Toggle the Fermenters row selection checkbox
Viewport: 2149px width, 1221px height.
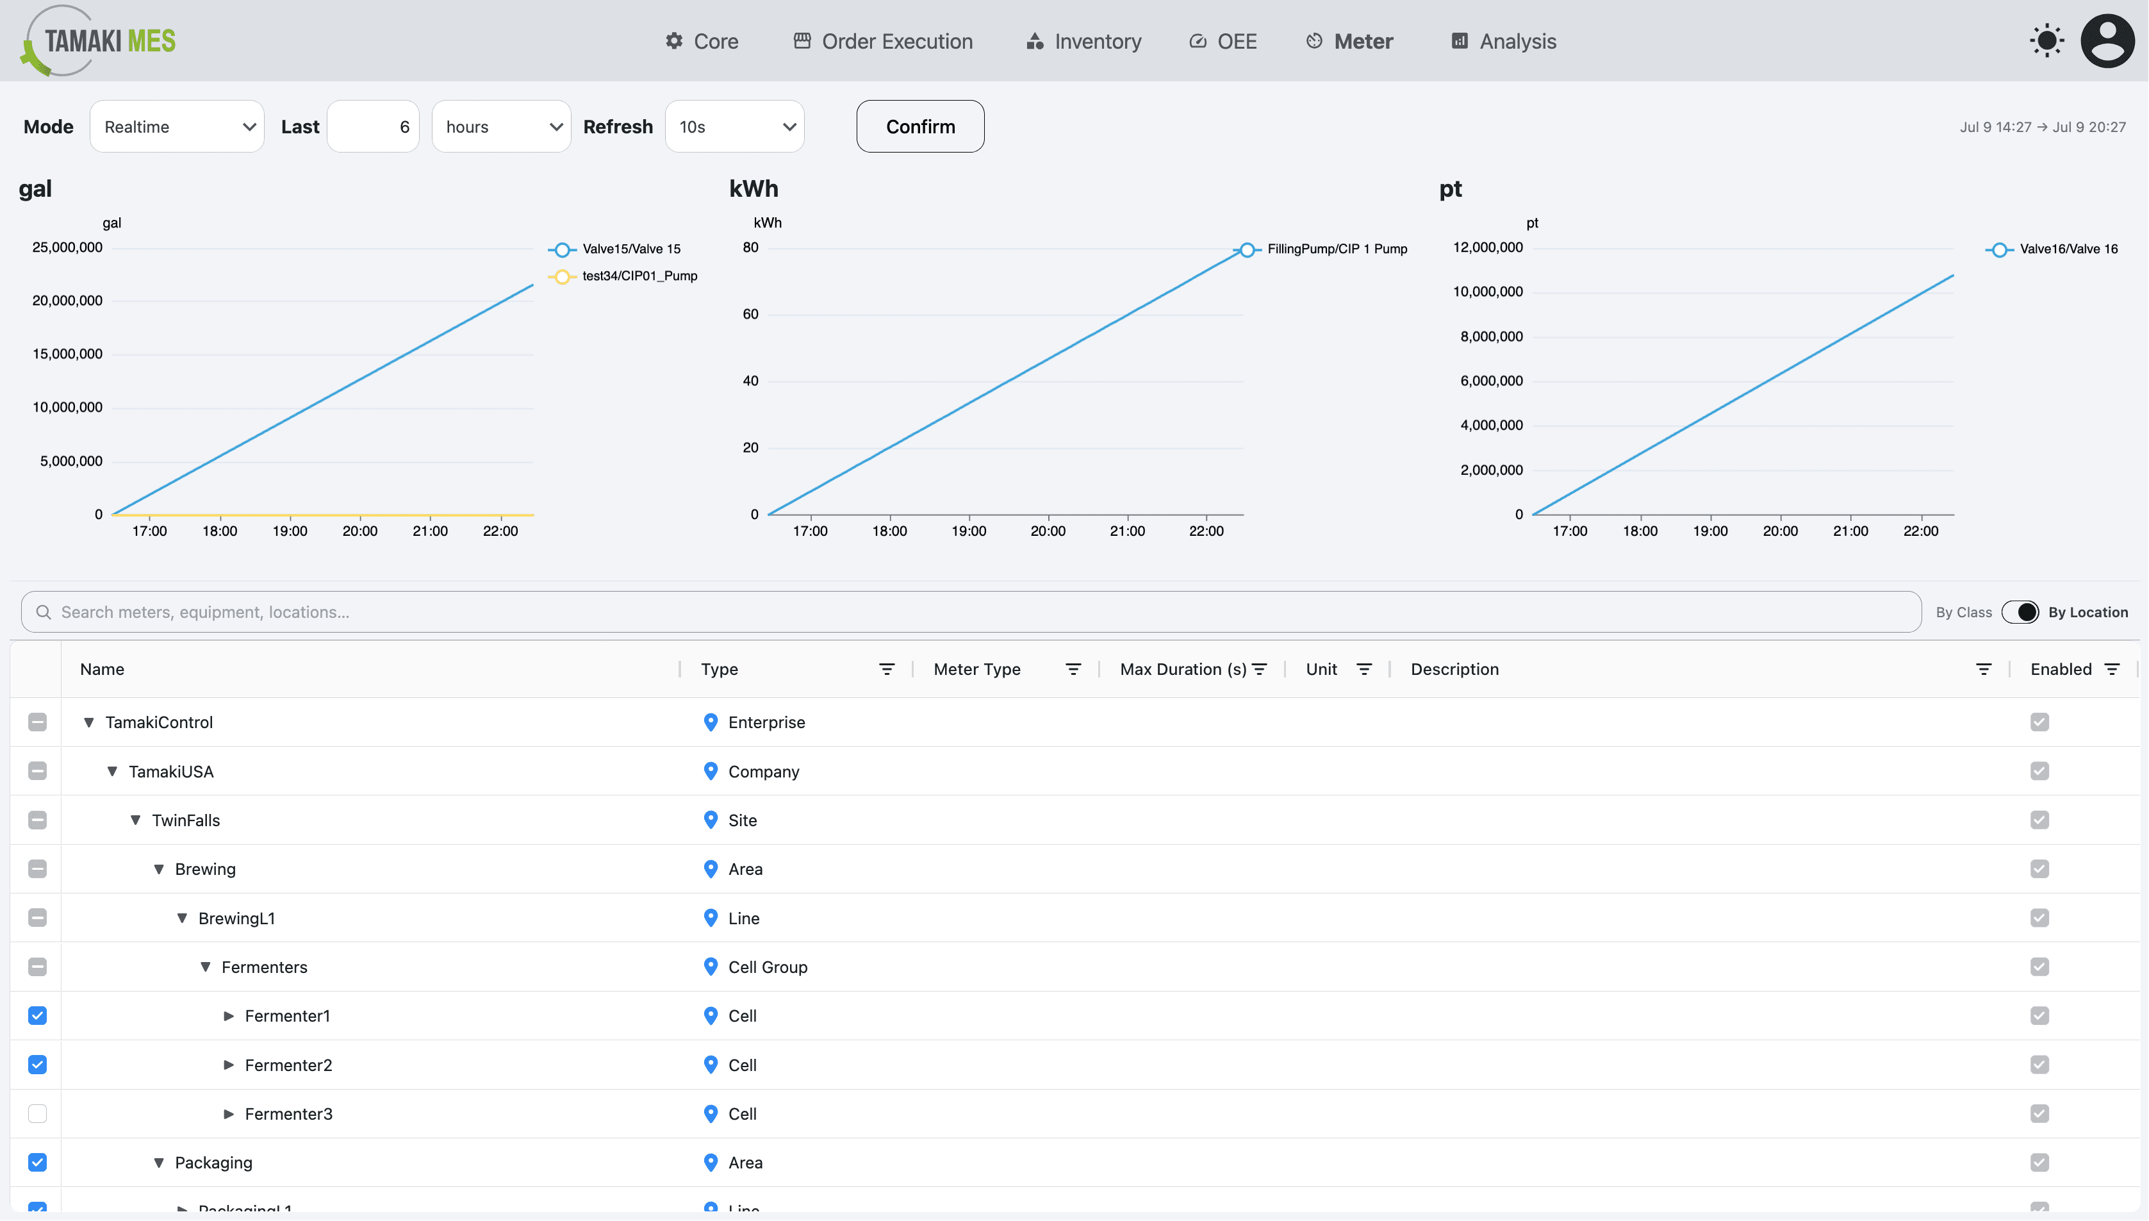coord(37,967)
